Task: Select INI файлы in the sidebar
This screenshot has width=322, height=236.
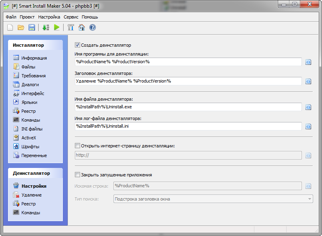Action: (31, 128)
